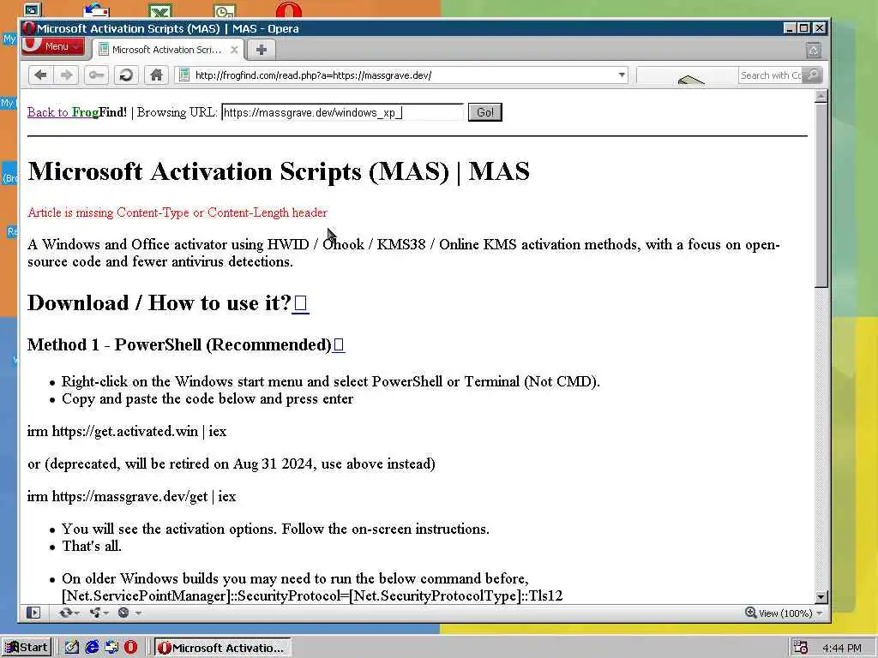Click the password wand key icon

96,75
